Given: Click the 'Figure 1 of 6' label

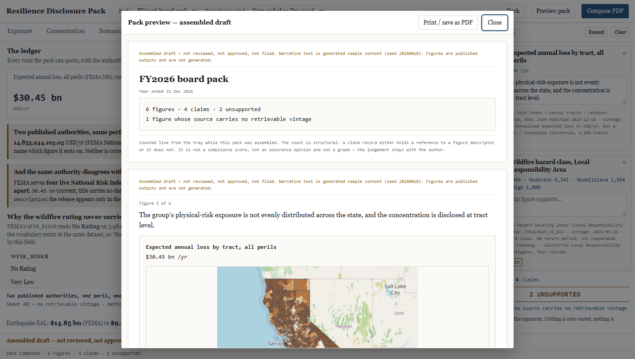Looking at the screenshot, I should tap(155, 203).
